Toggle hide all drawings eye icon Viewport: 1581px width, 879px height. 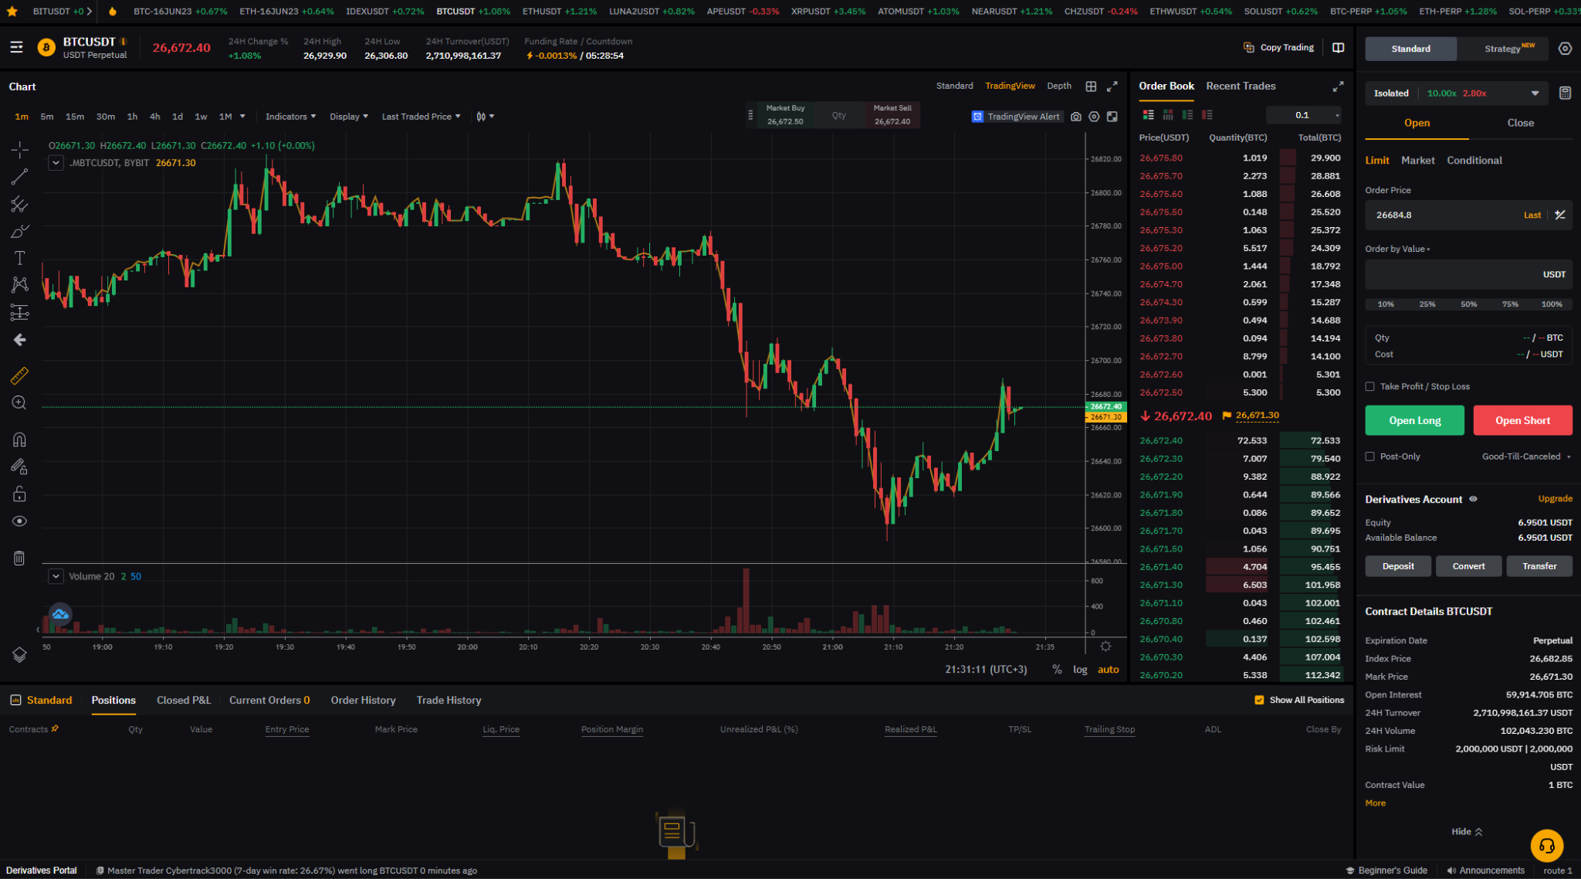pyautogui.click(x=19, y=521)
